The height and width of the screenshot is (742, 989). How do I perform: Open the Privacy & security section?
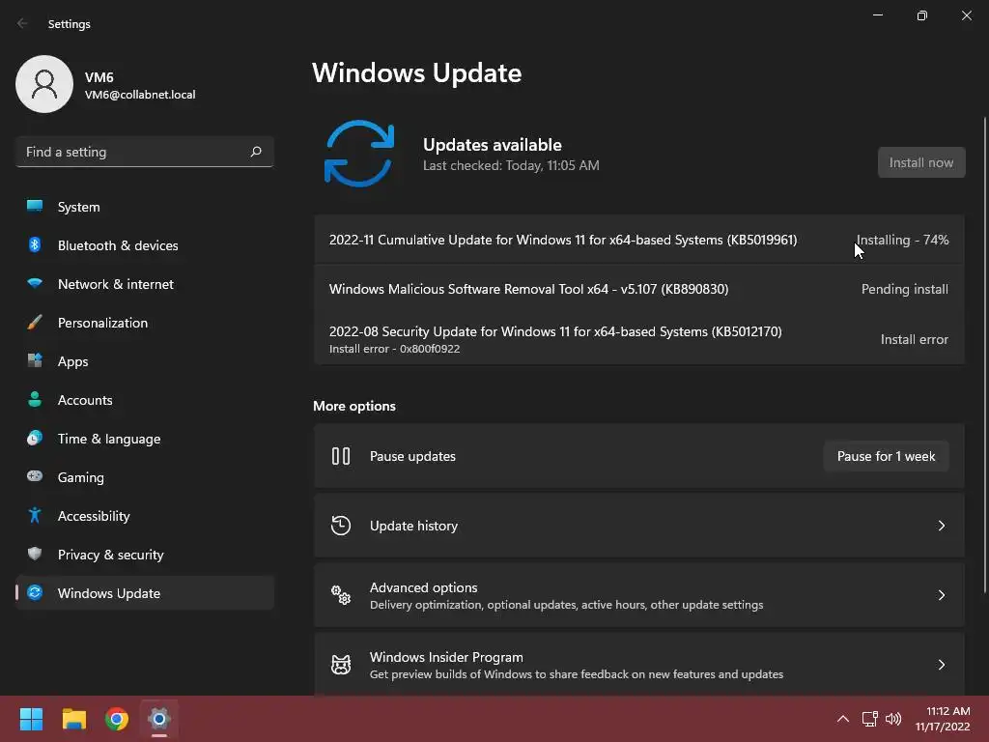click(x=145, y=554)
